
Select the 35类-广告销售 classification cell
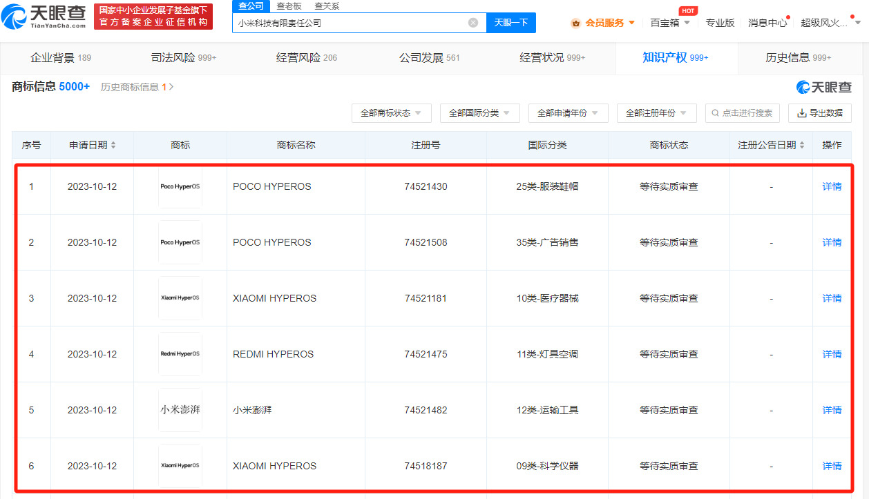click(547, 242)
